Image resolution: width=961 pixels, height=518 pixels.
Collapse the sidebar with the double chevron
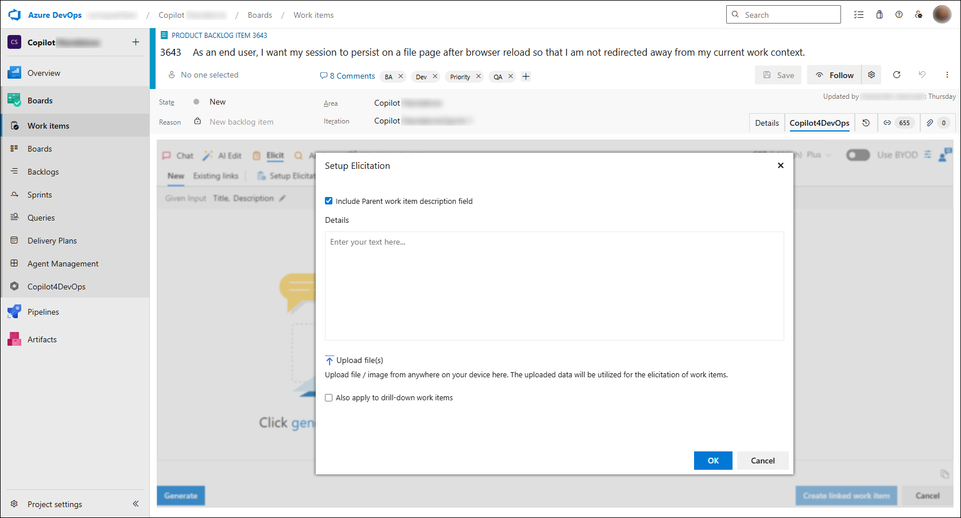(135, 504)
